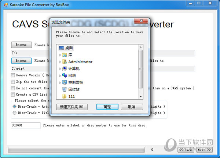Maximize the Karaoke File Converter window
The height and width of the screenshot is (158, 220).
[x=199, y=3]
